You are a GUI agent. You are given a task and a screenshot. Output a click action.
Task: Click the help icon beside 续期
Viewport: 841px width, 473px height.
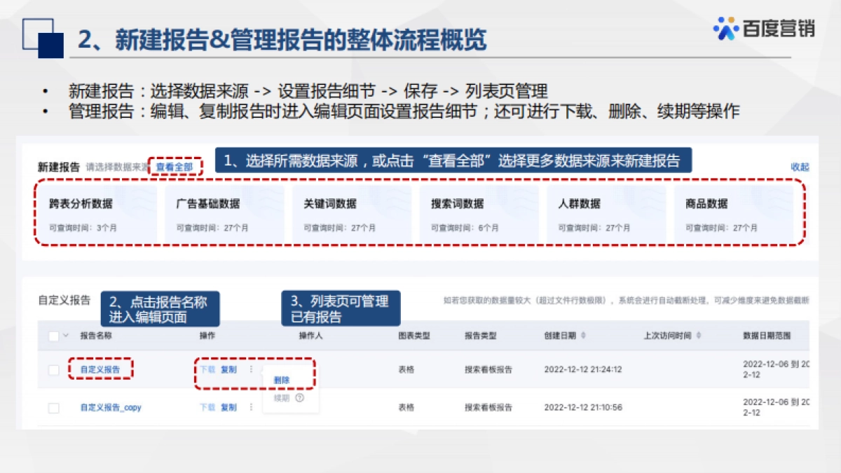tap(300, 398)
